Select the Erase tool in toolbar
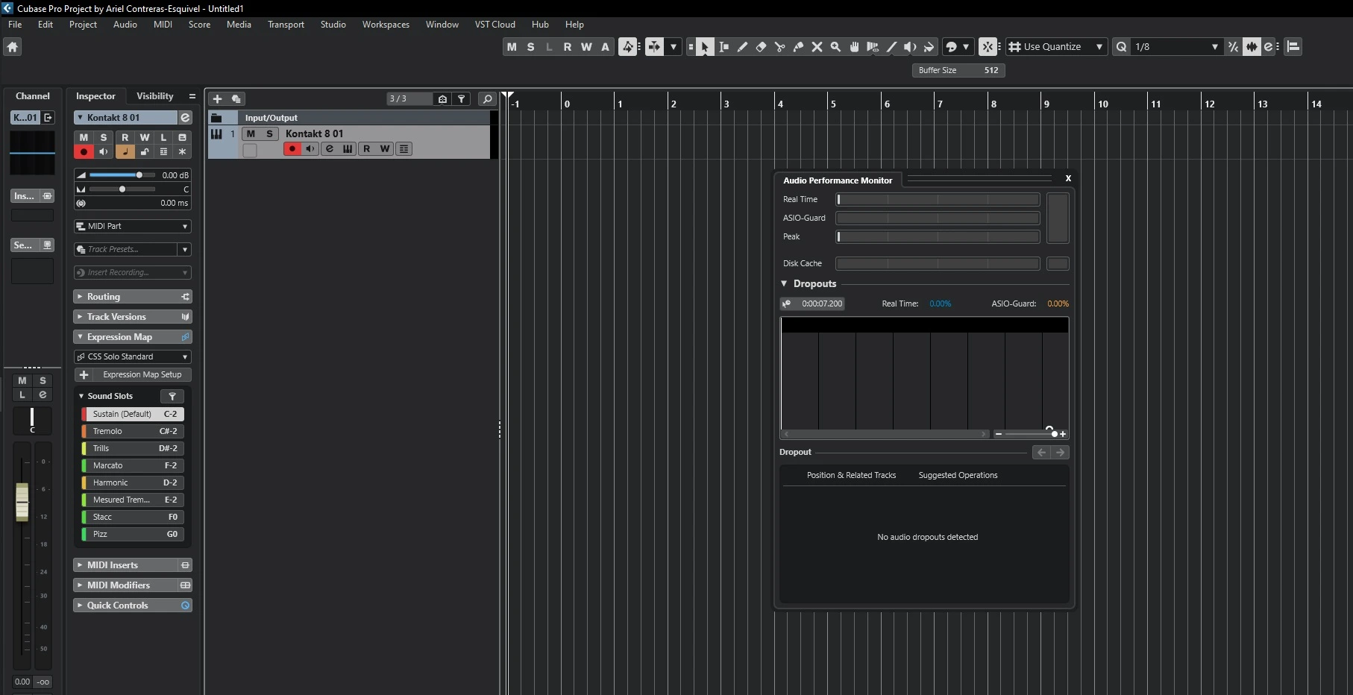The width and height of the screenshot is (1353, 695). pos(761,47)
